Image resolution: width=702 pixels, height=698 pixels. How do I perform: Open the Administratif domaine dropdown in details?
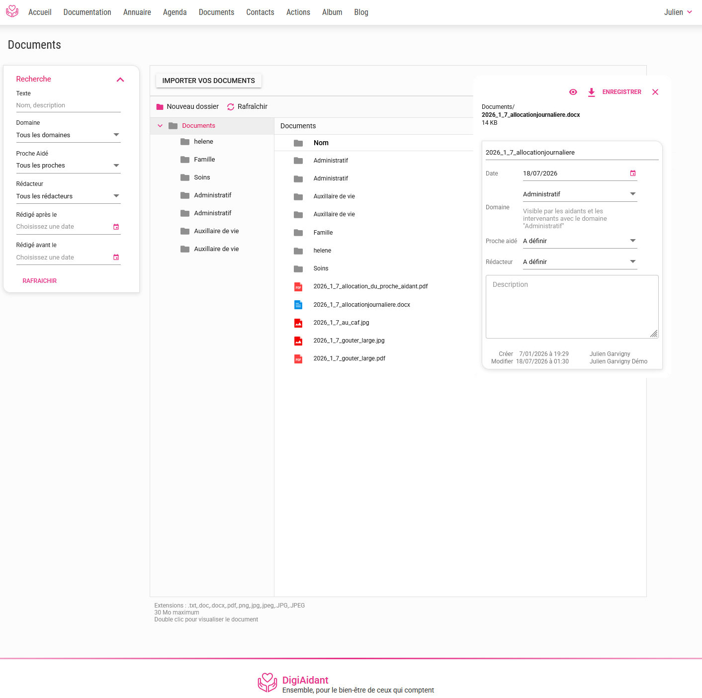tap(580, 194)
